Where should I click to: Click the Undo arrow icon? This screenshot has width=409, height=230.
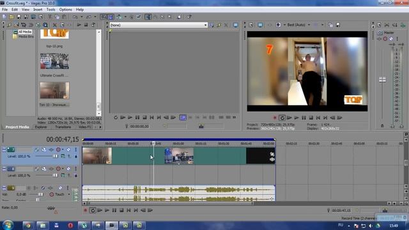click(x=75, y=17)
